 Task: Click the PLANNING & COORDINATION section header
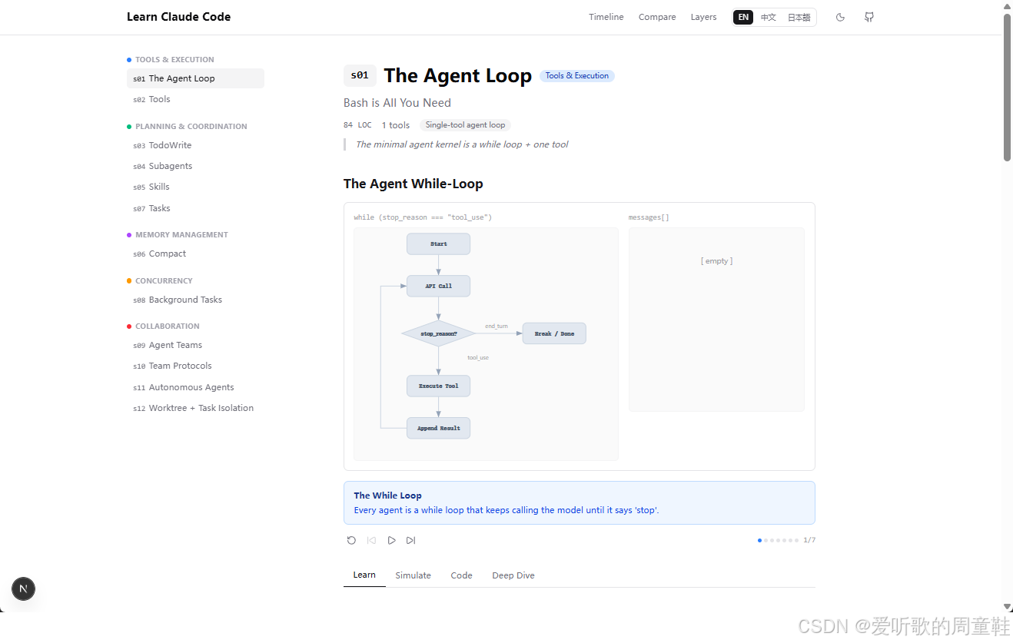pos(191,126)
